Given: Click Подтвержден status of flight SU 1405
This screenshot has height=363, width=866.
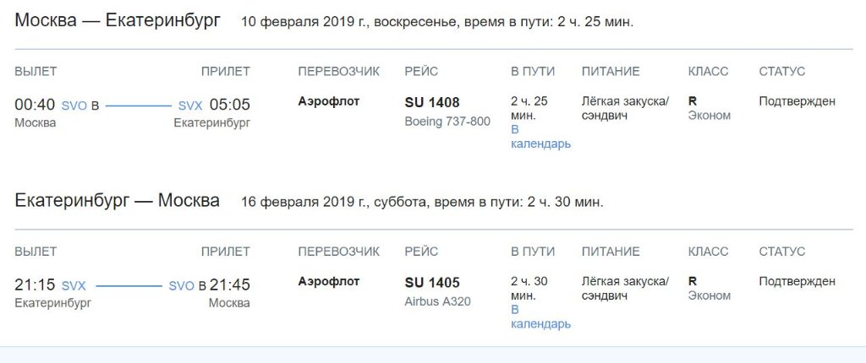Looking at the screenshot, I should [797, 282].
